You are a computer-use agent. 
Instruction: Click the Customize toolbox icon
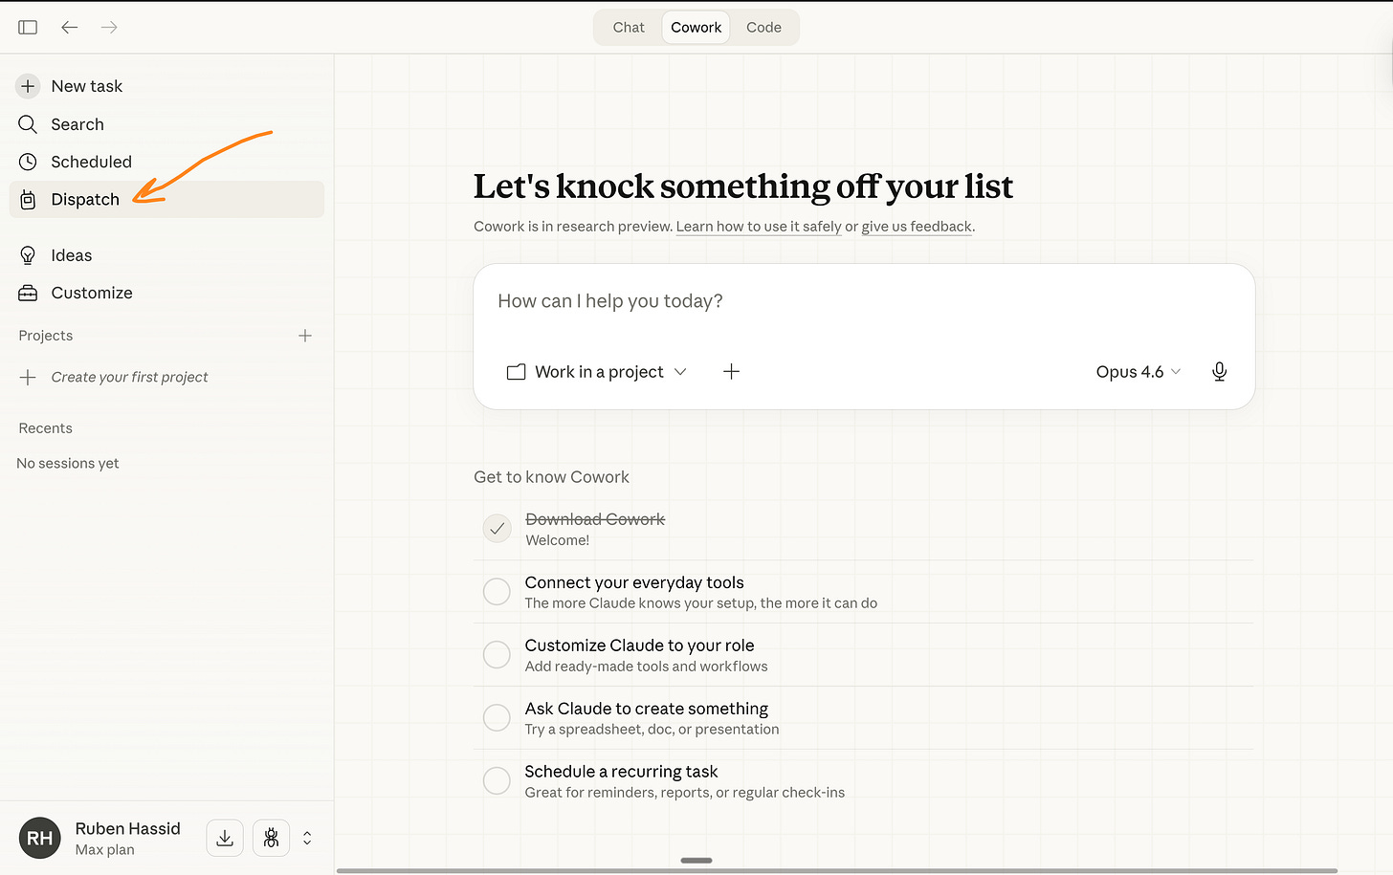(x=28, y=293)
